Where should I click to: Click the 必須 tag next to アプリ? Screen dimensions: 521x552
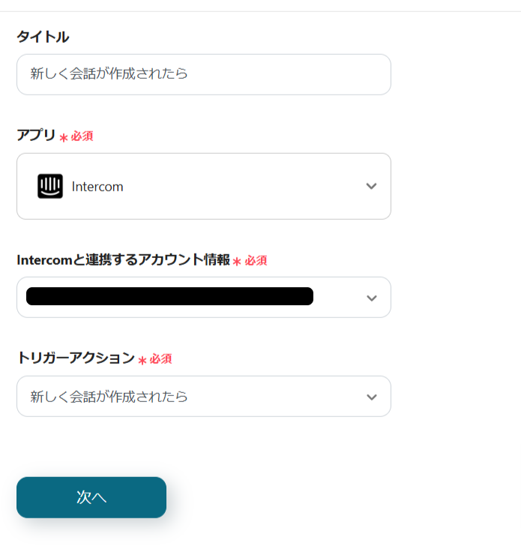coord(82,136)
